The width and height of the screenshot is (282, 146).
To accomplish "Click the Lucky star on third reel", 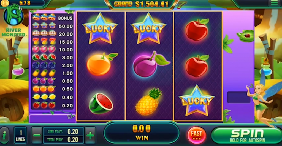I will tap(197, 100).
